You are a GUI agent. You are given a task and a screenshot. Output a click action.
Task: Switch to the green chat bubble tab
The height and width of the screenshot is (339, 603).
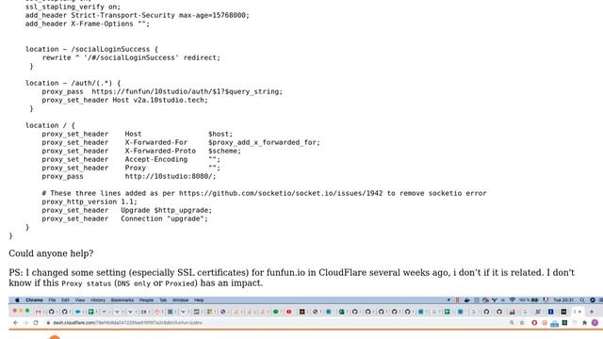coord(276,312)
